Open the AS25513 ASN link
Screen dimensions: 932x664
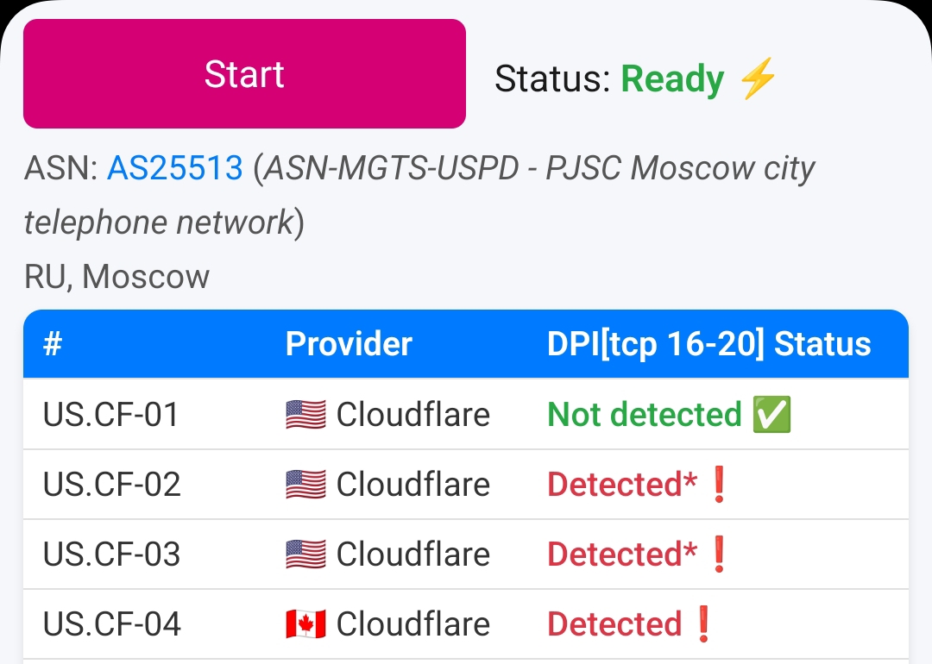pos(174,168)
